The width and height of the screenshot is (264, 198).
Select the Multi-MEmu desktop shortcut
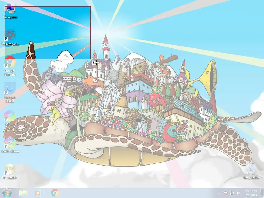[x=10, y=144]
